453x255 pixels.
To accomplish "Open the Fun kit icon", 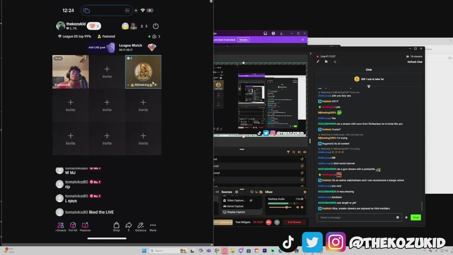I will point(73,227).
